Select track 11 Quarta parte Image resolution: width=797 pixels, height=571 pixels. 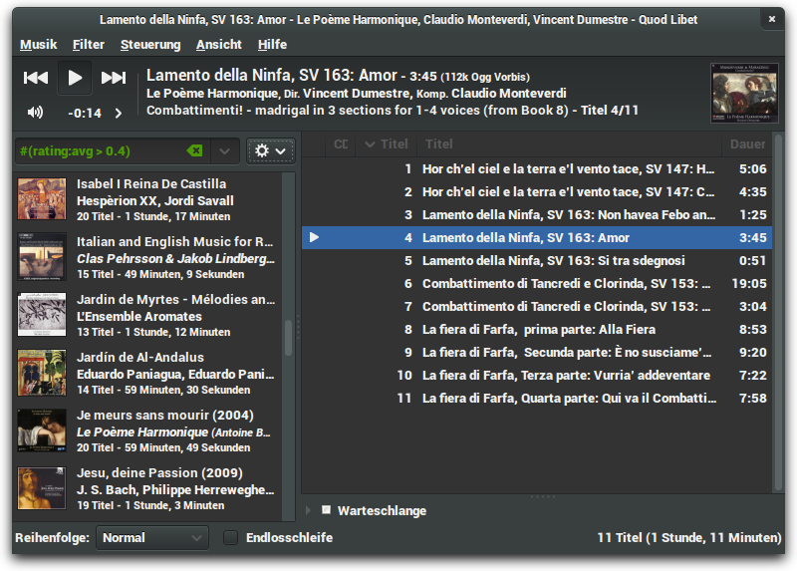537,398
